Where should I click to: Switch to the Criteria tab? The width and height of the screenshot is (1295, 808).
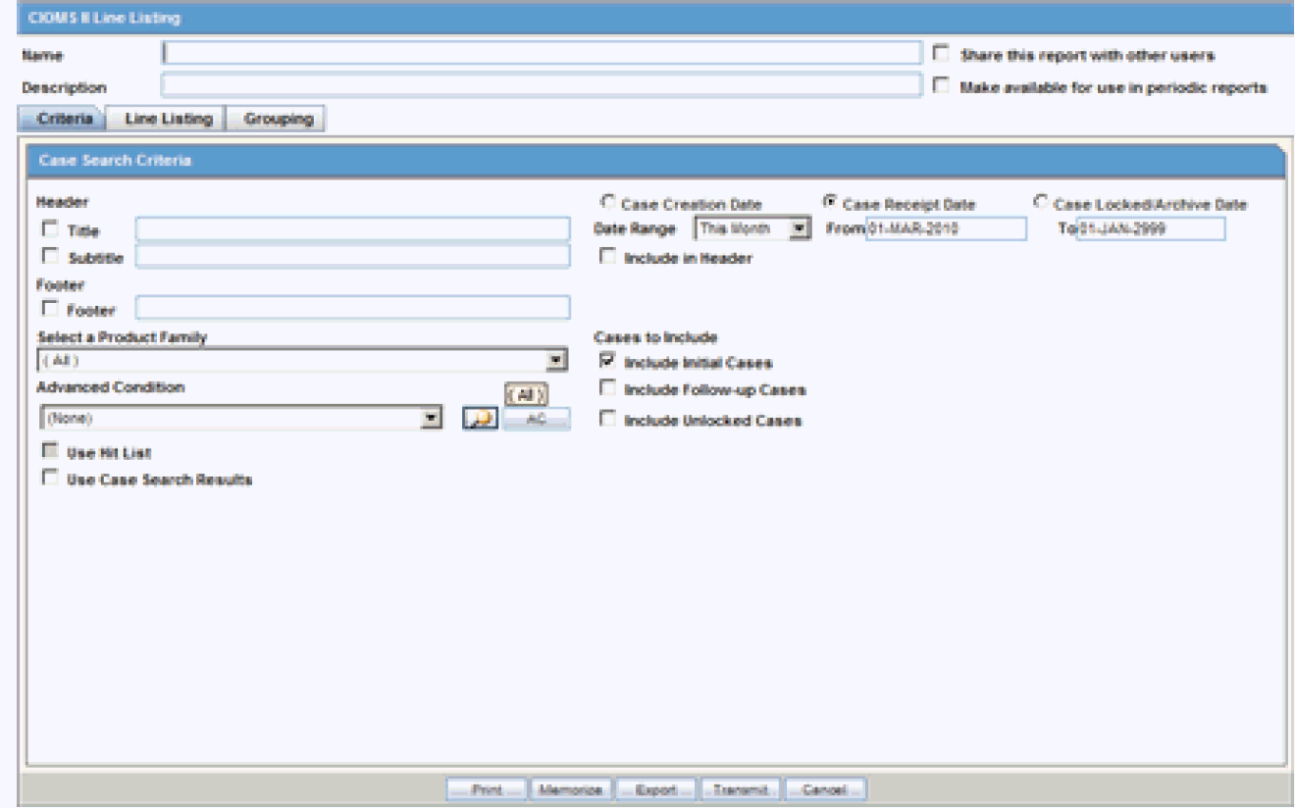point(63,119)
